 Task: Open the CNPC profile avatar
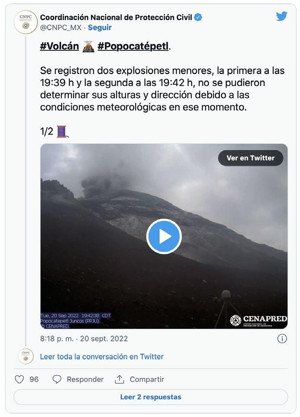[x=25, y=22]
